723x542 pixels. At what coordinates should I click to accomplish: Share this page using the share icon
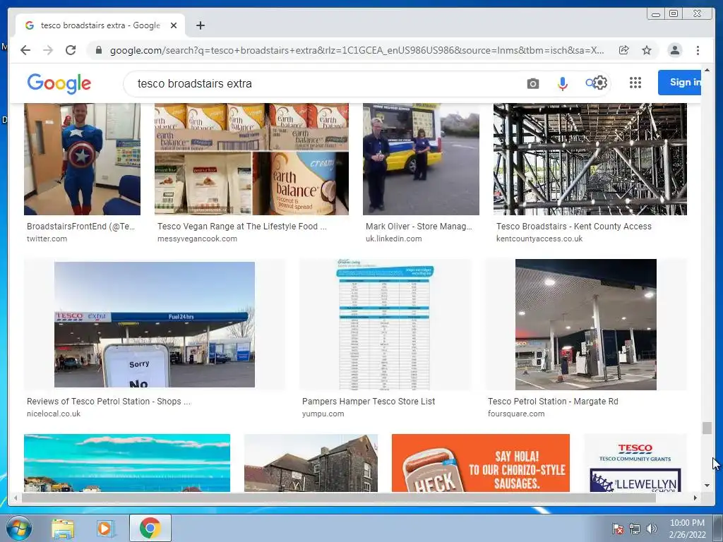(624, 50)
